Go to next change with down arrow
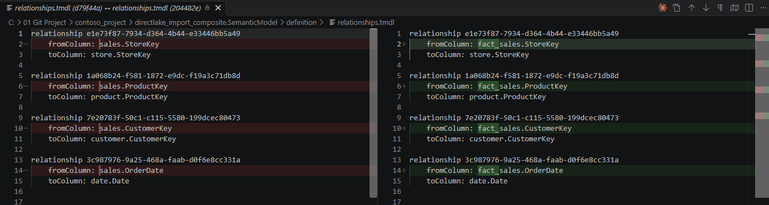 (706, 8)
